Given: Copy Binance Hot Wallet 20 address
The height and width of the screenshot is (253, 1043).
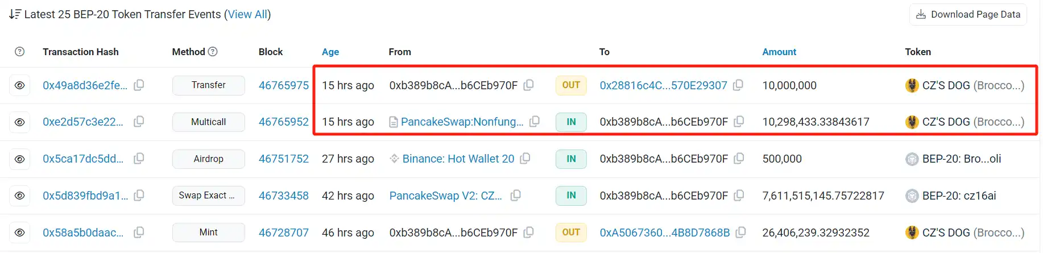Looking at the screenshot, I should click(525, 159).
